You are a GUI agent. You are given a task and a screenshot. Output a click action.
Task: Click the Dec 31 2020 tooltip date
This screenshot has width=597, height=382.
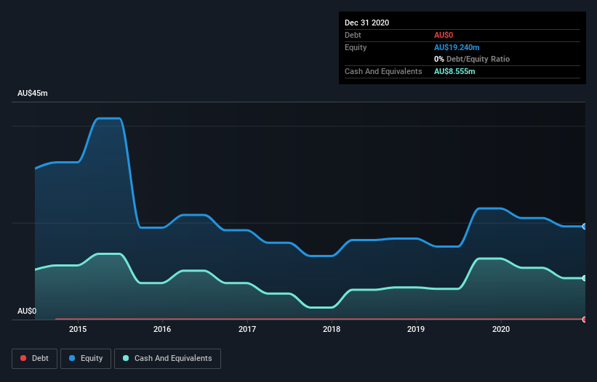[366, 23]
